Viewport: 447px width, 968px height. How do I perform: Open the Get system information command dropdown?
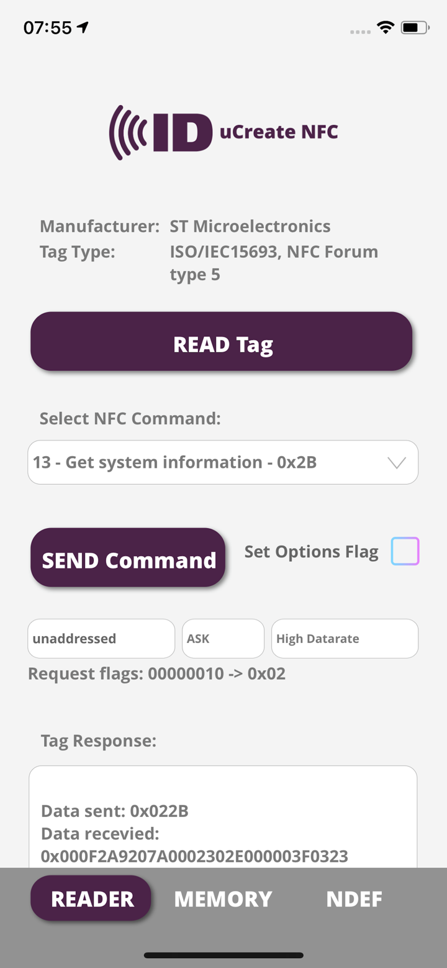coord(223,462)
